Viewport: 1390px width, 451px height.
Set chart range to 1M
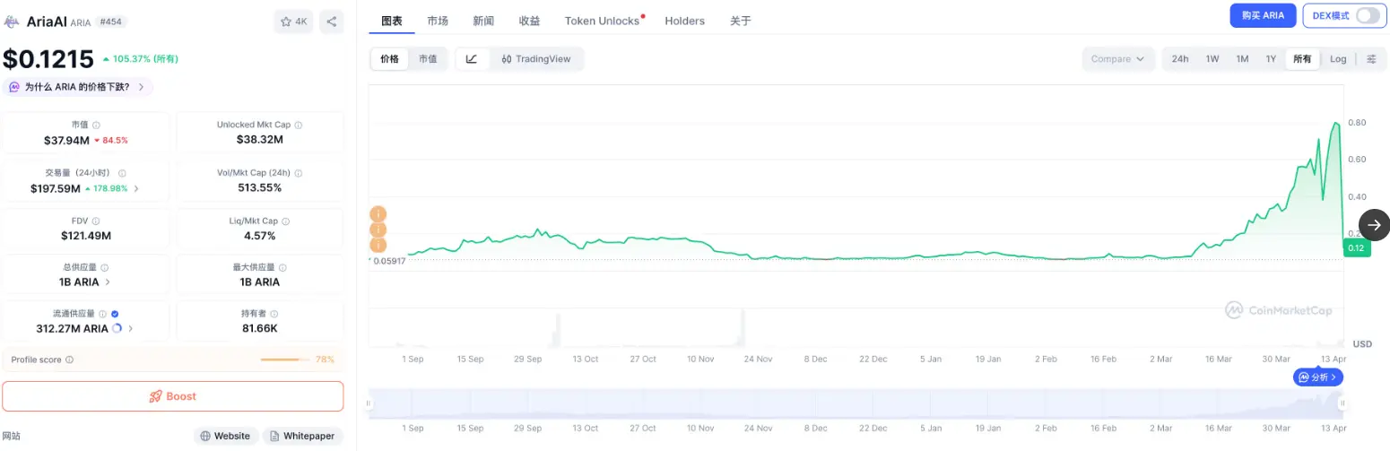pyautogui.click(x=1242, y=59)
